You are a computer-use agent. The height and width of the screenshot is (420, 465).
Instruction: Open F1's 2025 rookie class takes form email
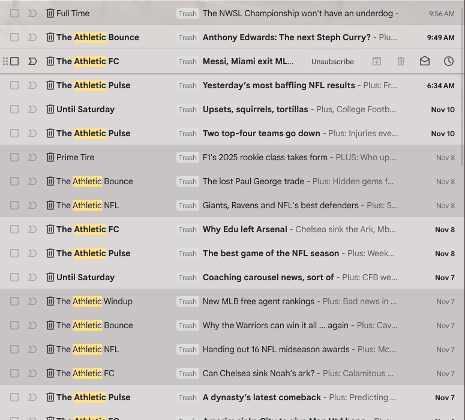click(265, 157)
